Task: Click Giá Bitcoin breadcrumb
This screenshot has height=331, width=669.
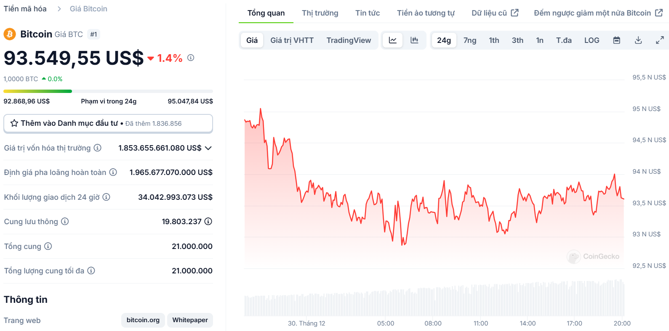Action: pos(88,9)
